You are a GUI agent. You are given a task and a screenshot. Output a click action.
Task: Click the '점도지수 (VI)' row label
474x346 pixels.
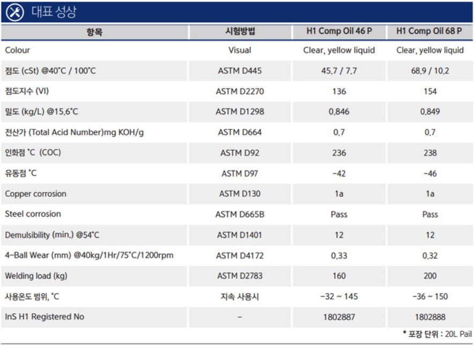point(27,91)
